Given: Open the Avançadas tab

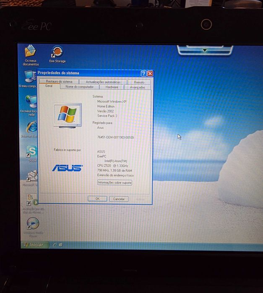Looking at the screenshot, I should pyautogui.click(x=138, y=87).
